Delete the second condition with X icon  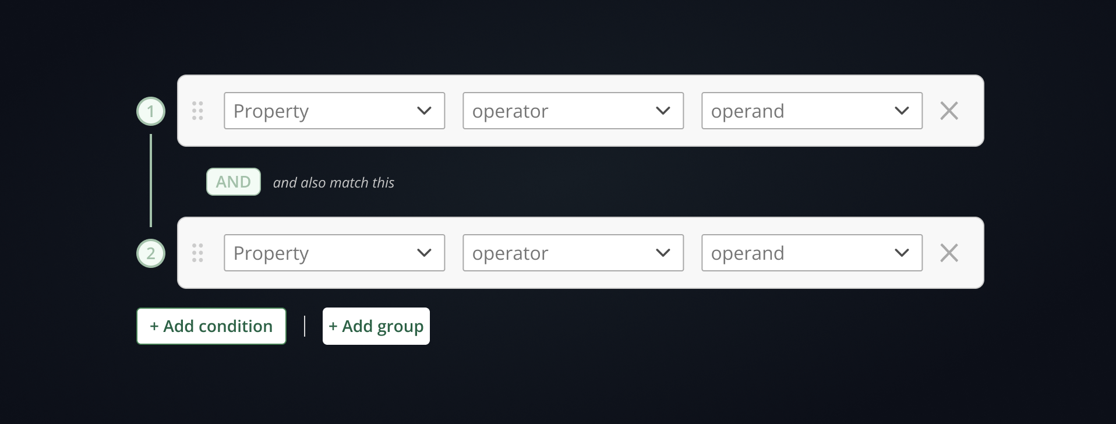[x=949, y=253]
